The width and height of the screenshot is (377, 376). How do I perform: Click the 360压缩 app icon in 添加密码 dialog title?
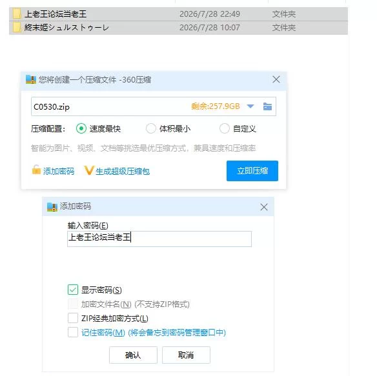(x=52, y=206)
